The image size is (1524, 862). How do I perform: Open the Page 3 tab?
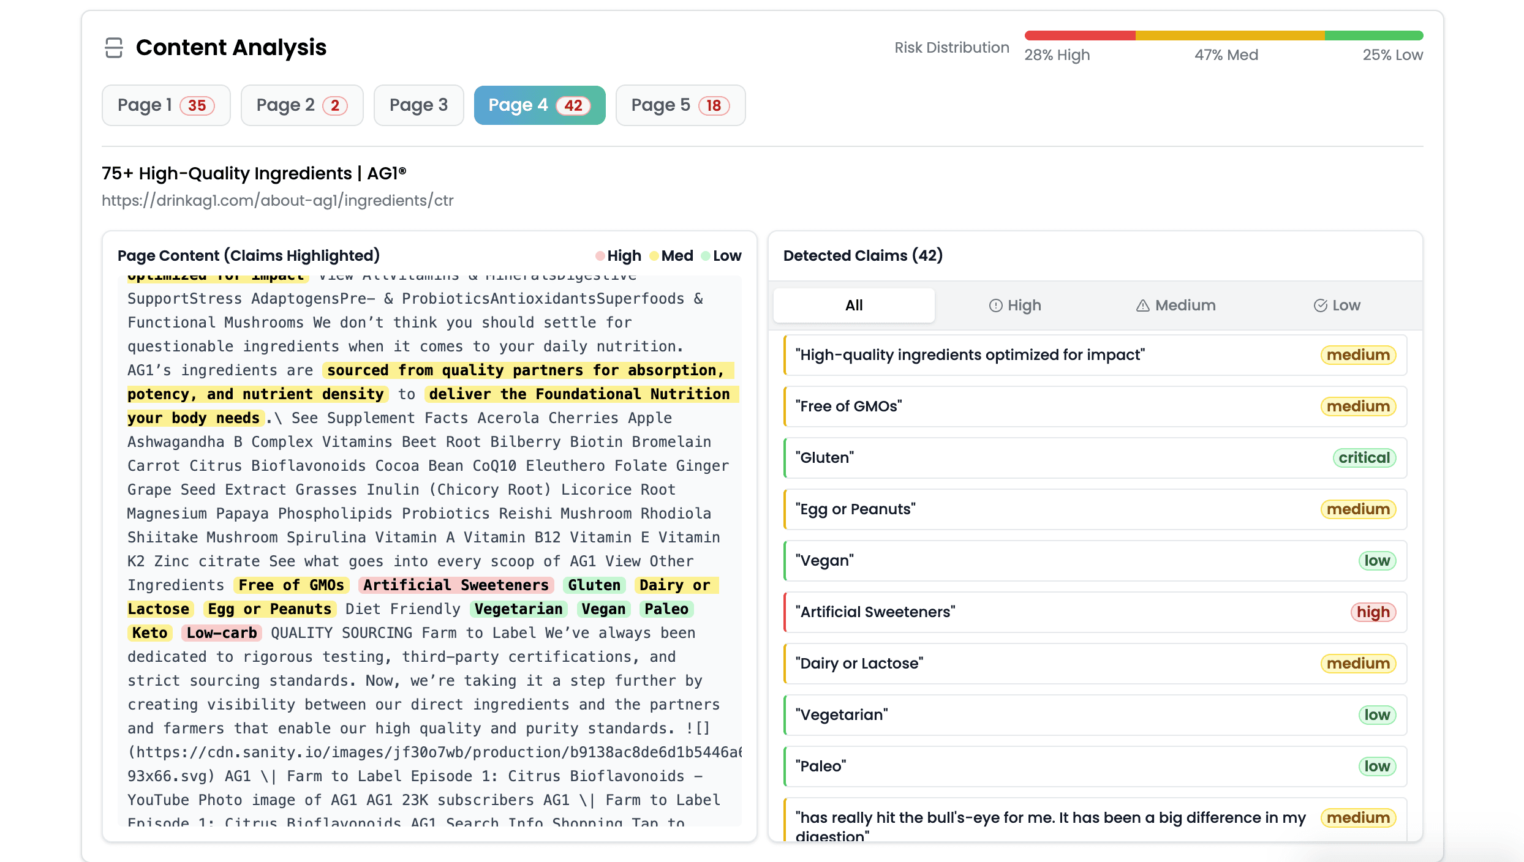[x=418, y=105]
